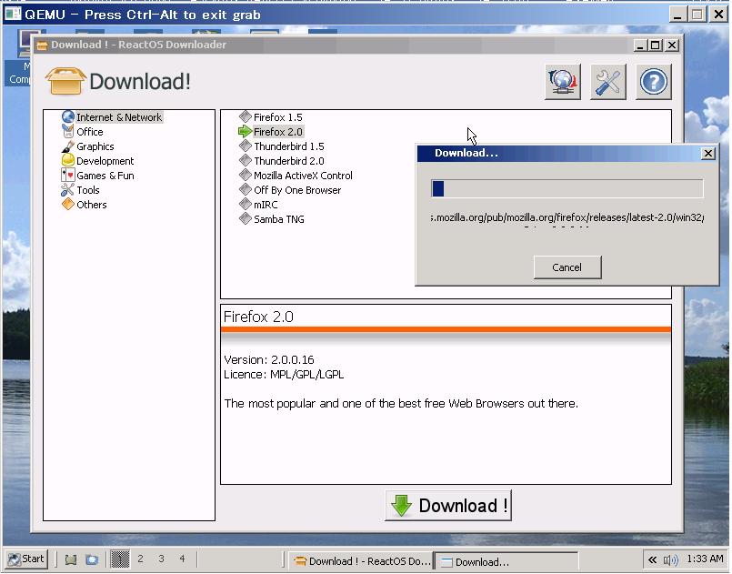Activate the Download... taskbar button
Viewport: 732px width, 574px height.
coord(506,561)
